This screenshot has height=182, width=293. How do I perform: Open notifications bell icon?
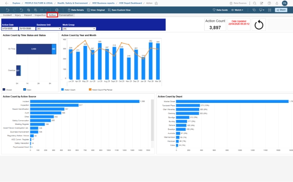pos(277,3)
